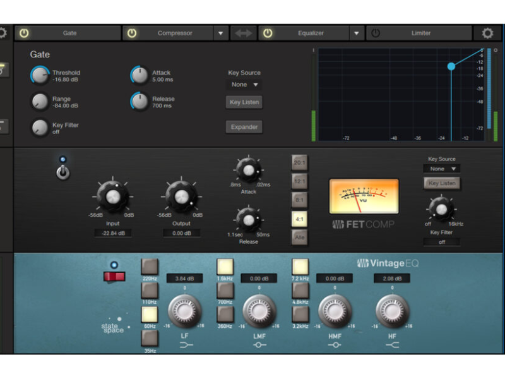Select the Compressor tab

click(x=175, y=33)
